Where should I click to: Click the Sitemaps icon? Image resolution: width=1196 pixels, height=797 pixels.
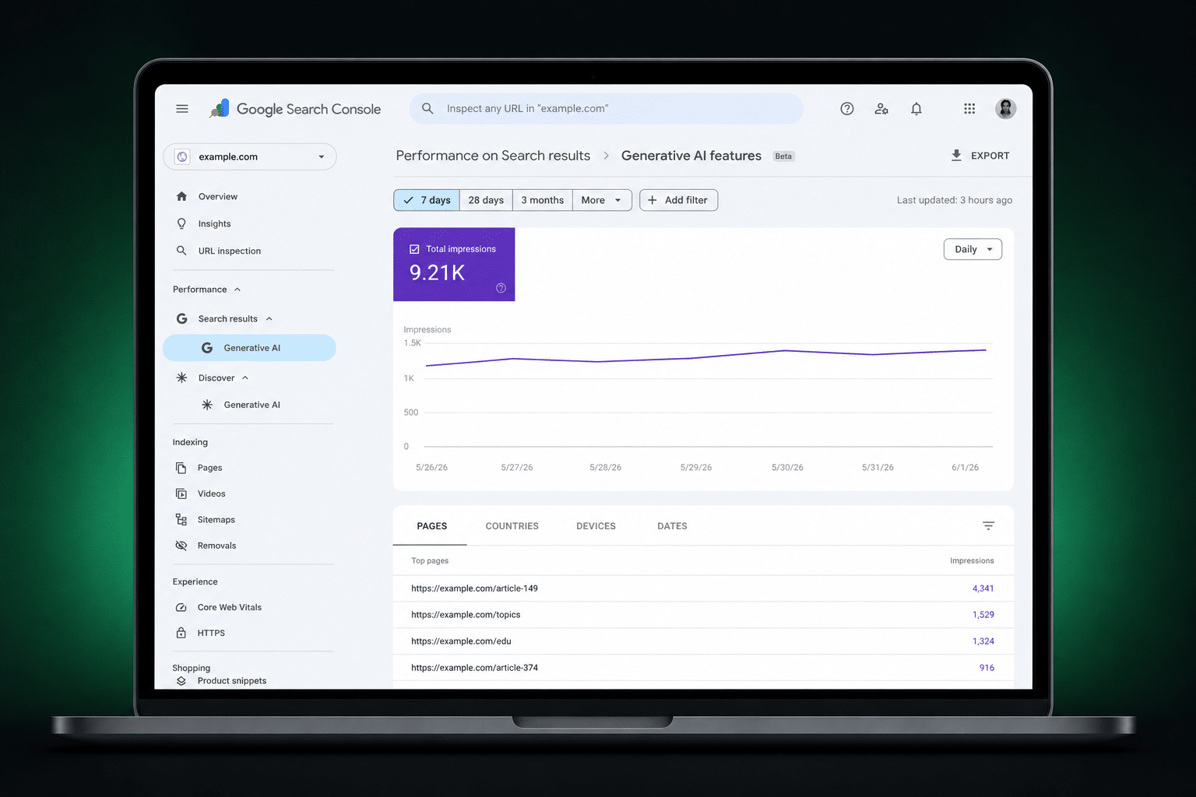tap(181, 519)
